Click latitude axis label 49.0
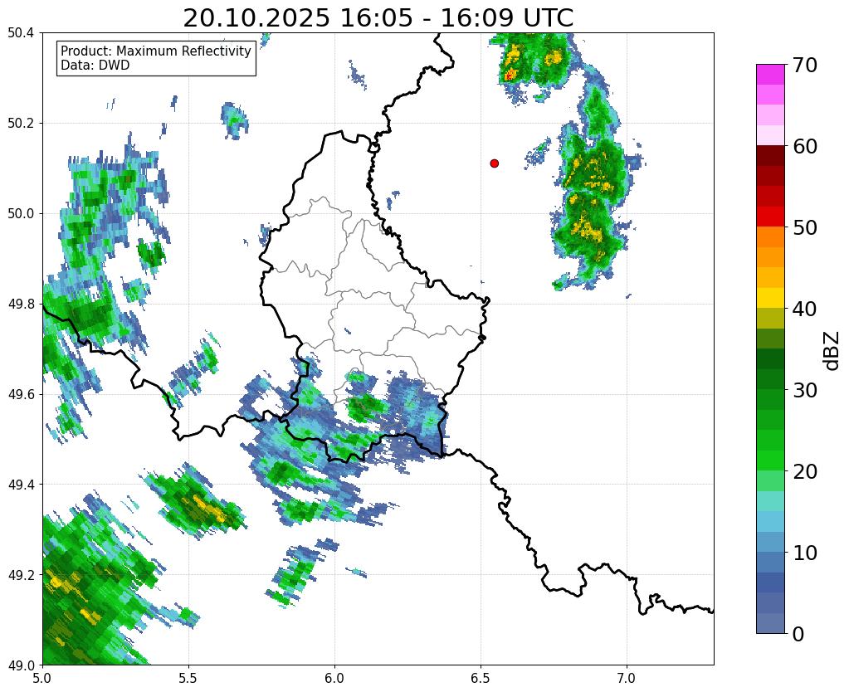The width and height of the screenshot is (849, 692). click(21, 665)
